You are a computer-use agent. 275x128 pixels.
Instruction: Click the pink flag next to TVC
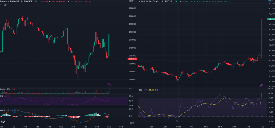pyautogui.click(x=171, y=1)
